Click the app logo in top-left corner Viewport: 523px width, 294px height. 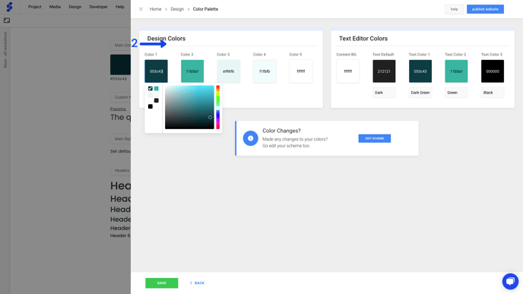click(9, 7)
